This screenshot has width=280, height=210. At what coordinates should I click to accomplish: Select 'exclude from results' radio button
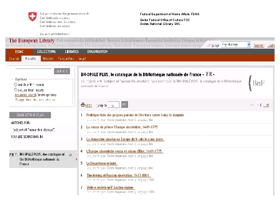pos(15,90)
